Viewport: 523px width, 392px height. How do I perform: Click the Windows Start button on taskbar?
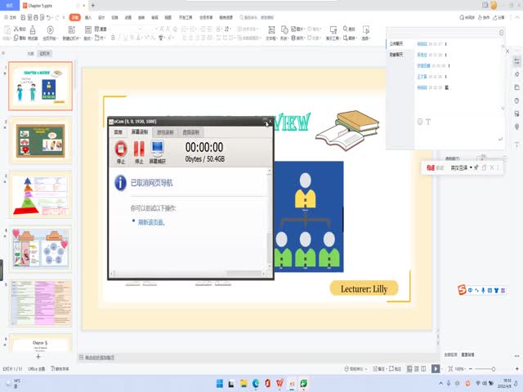[219, 383]
